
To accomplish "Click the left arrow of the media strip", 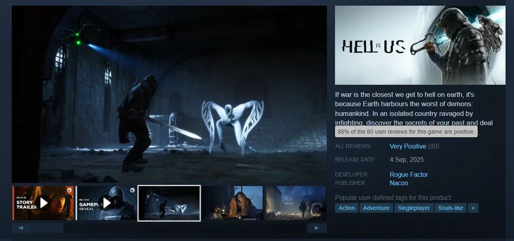I will (21, 228).
